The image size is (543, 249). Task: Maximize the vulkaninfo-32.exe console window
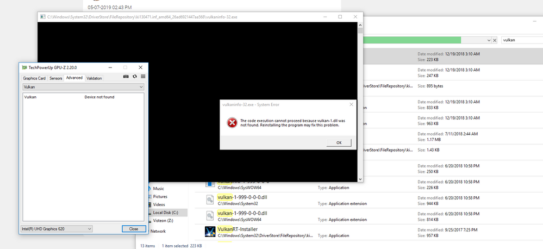coord(340,17)
